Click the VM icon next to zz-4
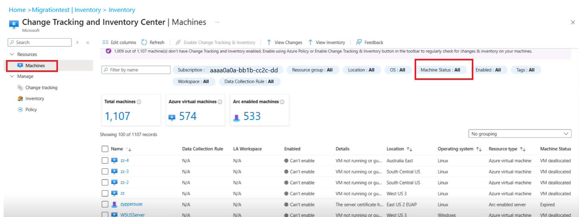Viewport: 579px width, 217px height. [x=114, y=161]
